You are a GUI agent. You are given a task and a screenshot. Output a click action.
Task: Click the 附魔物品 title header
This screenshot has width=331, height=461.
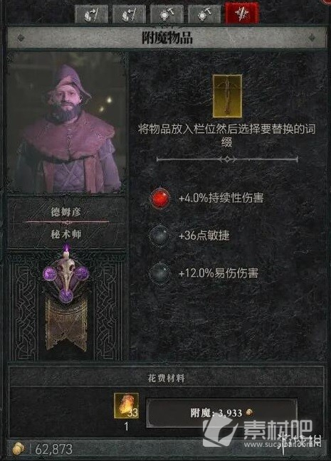point(167,38)
